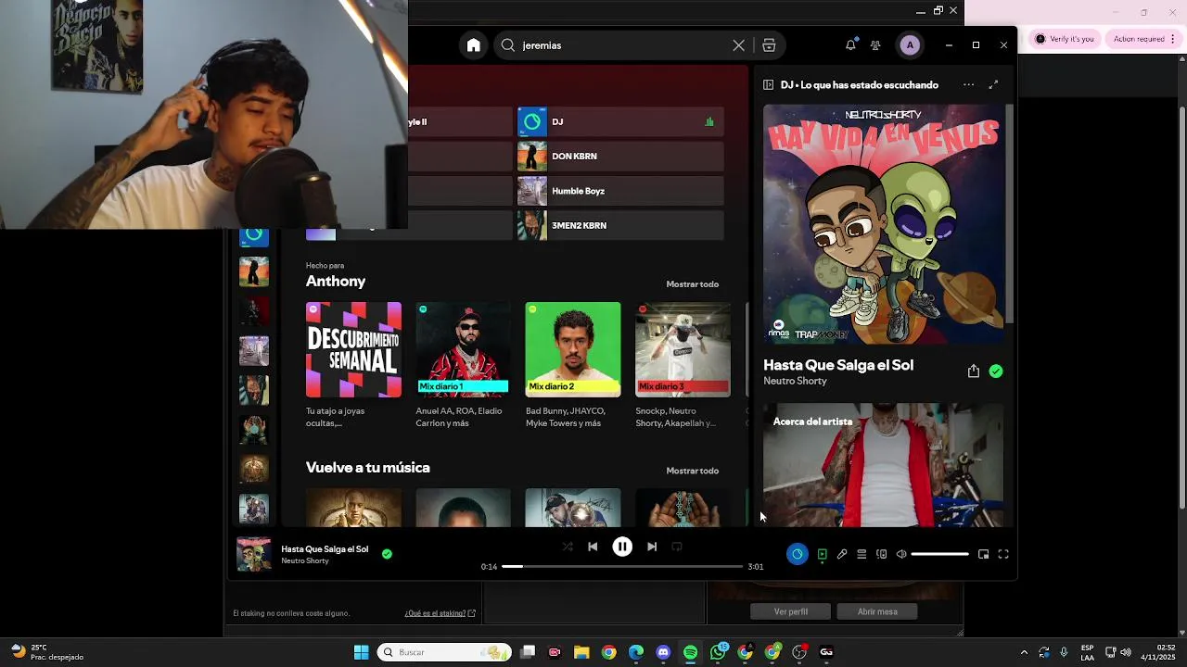
Task: Open the play queue
Action: 862,554
